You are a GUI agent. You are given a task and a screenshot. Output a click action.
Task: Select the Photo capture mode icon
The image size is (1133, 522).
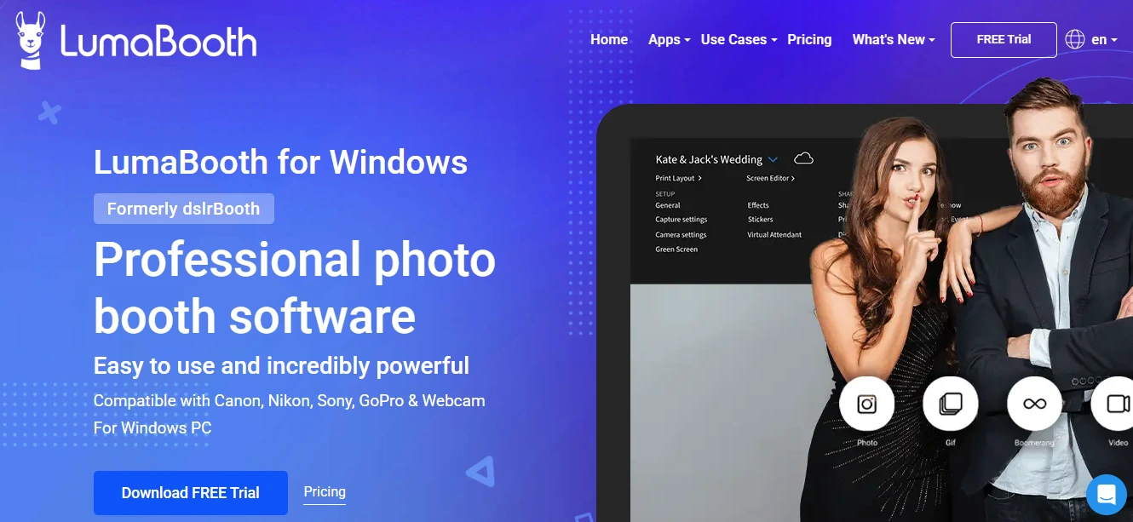866,404
